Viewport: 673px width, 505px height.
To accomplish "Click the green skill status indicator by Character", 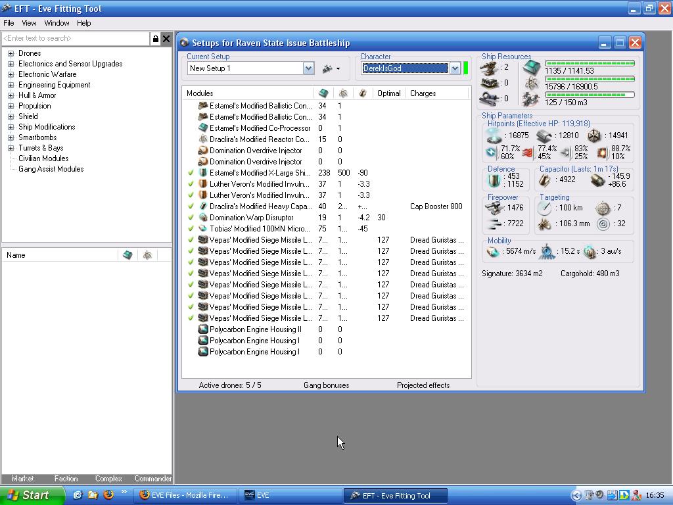I will tap(466, 68).
